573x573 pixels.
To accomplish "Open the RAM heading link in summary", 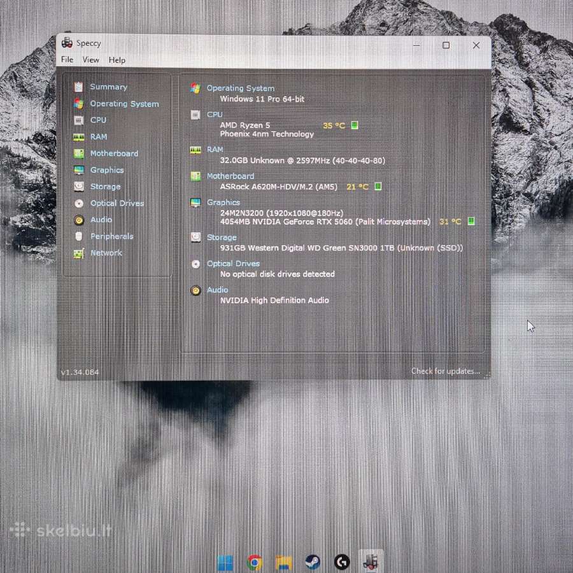I will point(215,150).
